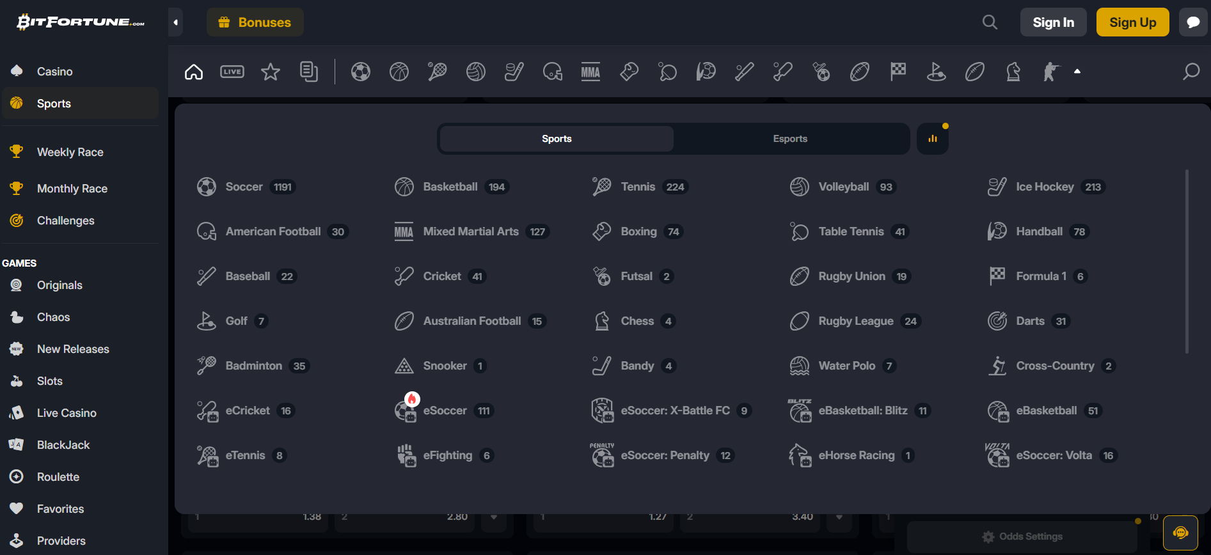Select the MMA icon in sports toolbar
Image resolution: width=1211 pixels, height=555 pixels.
590,72
